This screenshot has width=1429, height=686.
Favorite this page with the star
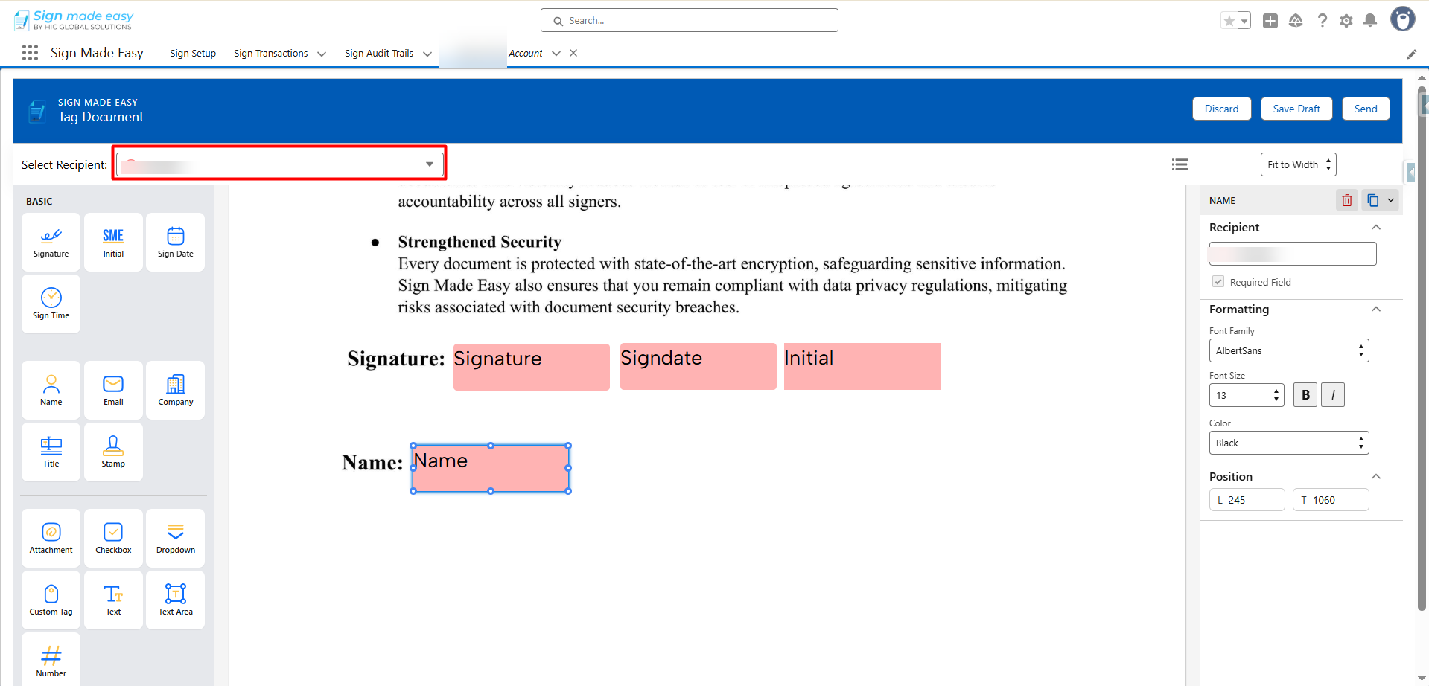(x=1229, y=21)
